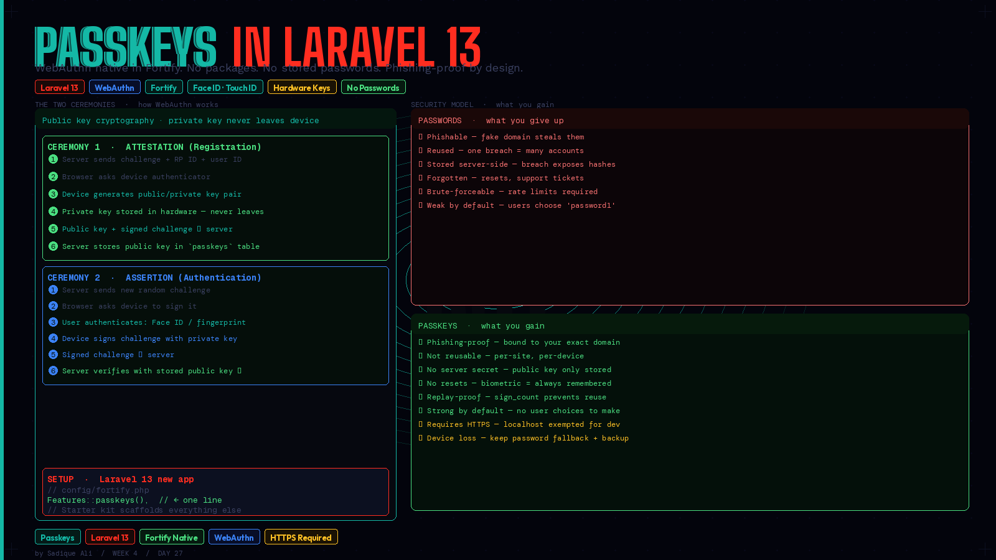Select the Fortify tab

pos(163,87)
